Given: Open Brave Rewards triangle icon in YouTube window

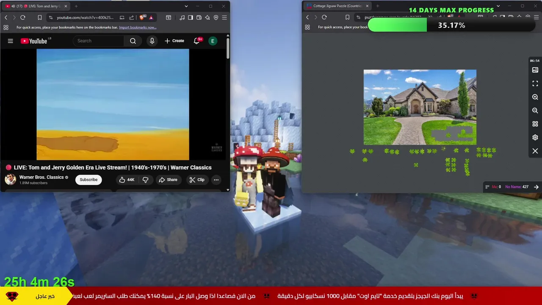Looking at the screenshot, I should click(151, 17).
